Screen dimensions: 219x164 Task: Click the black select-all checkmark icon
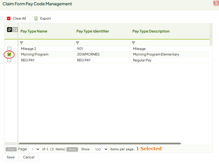coord(10,29)
